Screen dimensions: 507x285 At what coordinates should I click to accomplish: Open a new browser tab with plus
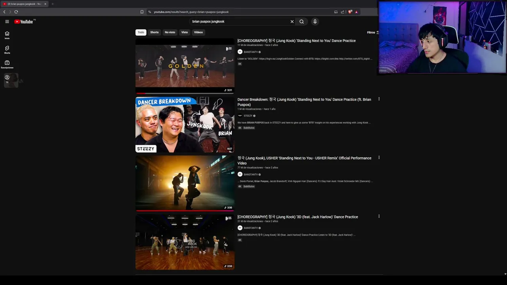click(x=52, y=4)
